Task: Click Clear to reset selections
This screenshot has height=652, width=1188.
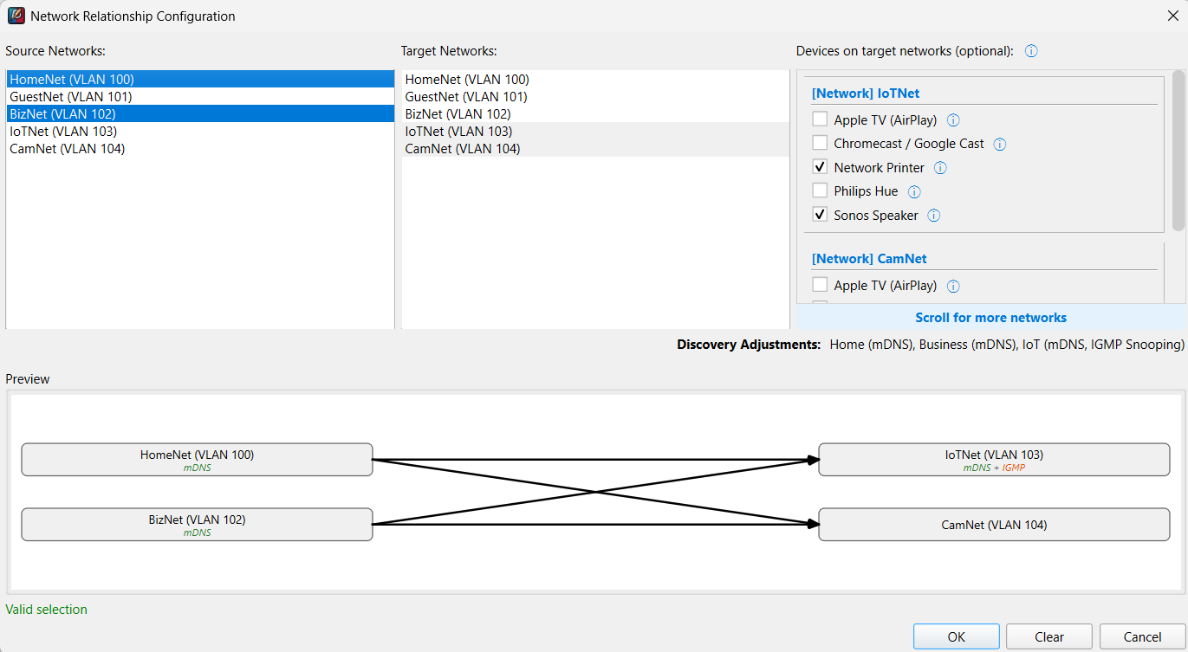Action: pos(1048,636)
